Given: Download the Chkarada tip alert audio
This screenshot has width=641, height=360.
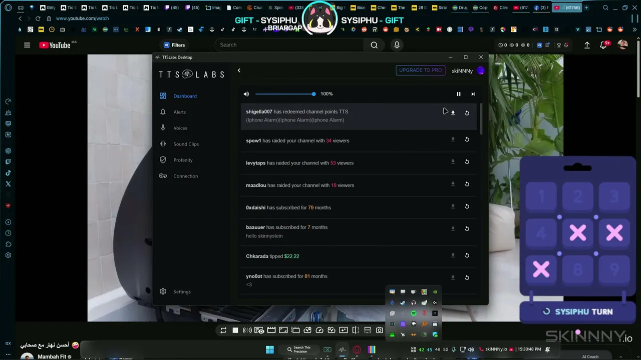Looking at the screenshot, I should click(x=453, y=255).
